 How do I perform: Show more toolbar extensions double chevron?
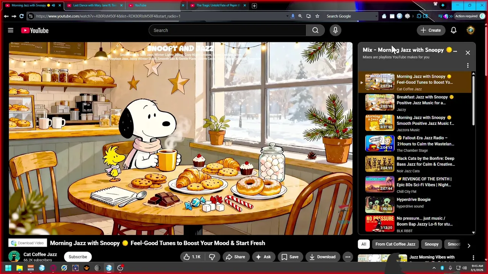pos(451,16)
